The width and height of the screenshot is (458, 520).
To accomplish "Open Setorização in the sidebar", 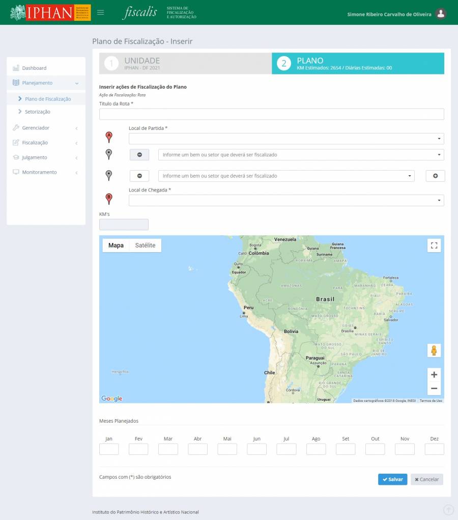I will [x=38, y=112].
